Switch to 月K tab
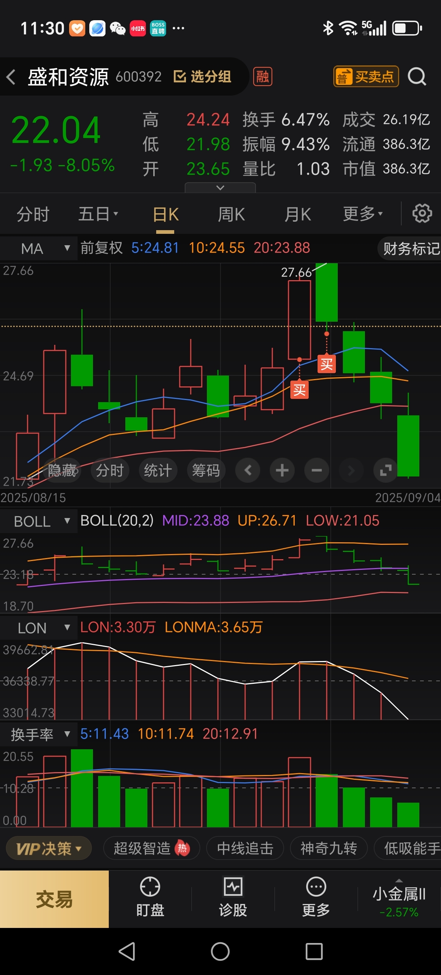The width and height of the screenshot is (441, 975). click(x=298, y=214)
